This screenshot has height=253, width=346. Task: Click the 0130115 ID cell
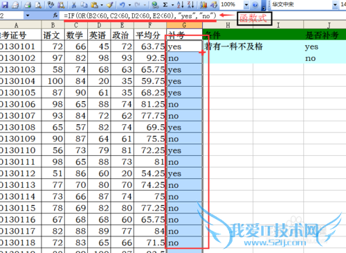(x=20, y=208)
